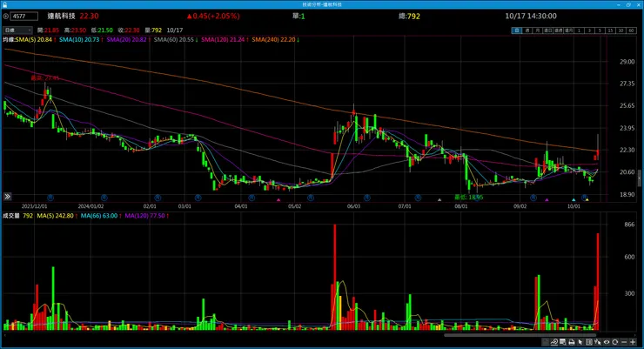This screenshot has height=349, width=644.
Task: Click the SMA(240) 22.20 legend label
Action: coord(273,39)
